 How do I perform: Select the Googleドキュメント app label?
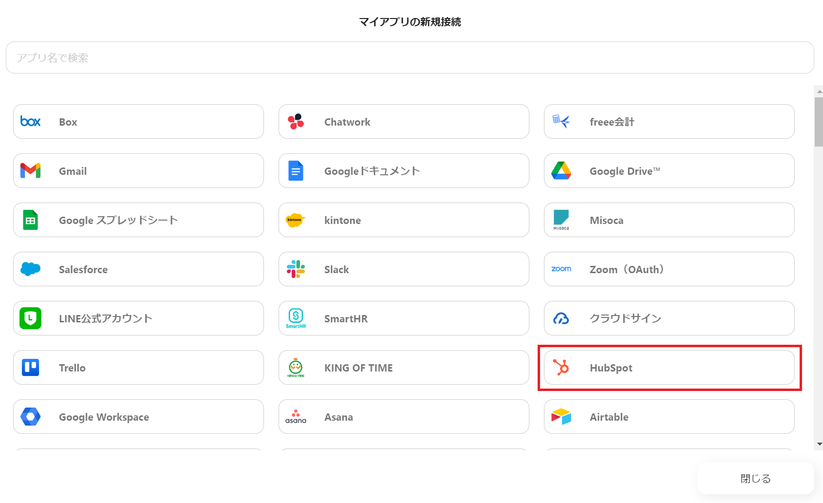pyautogui.click(x=372, y=171)
